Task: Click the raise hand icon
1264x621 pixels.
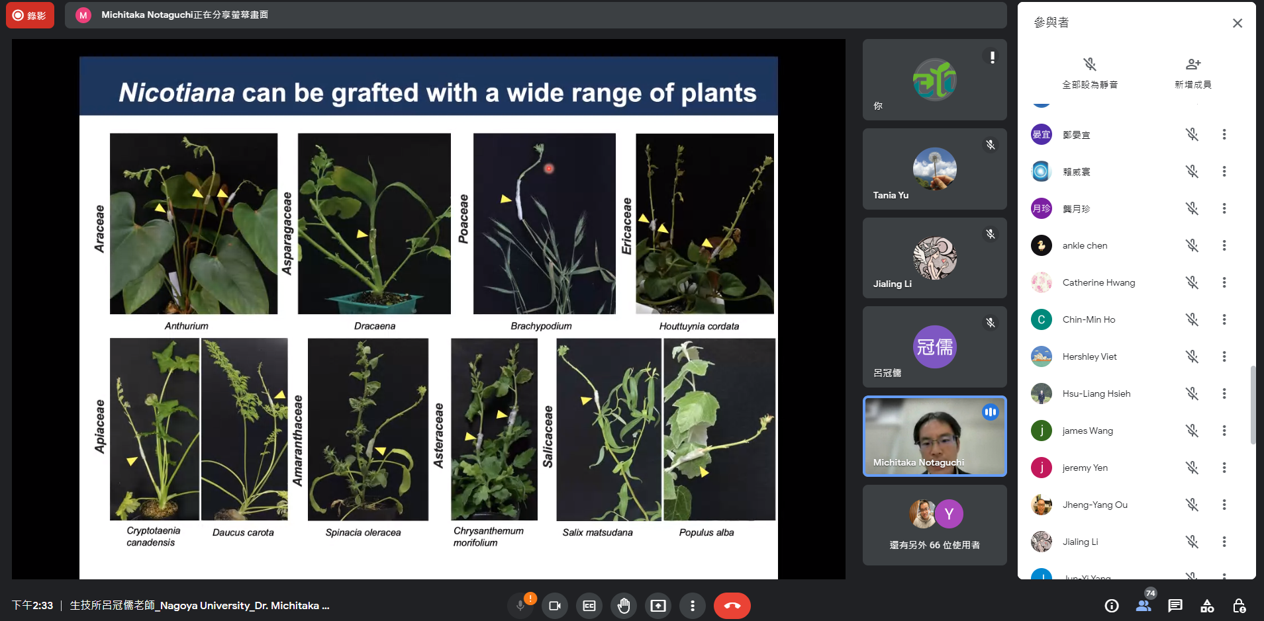Action: tap(623, 606)
